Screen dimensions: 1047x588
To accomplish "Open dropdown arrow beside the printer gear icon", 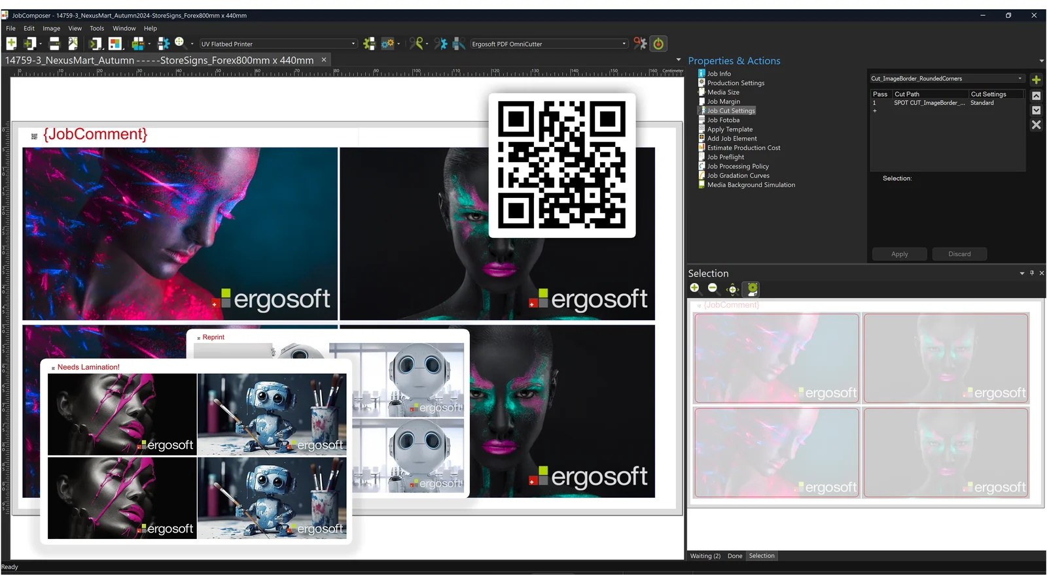I will click(399, 44).
